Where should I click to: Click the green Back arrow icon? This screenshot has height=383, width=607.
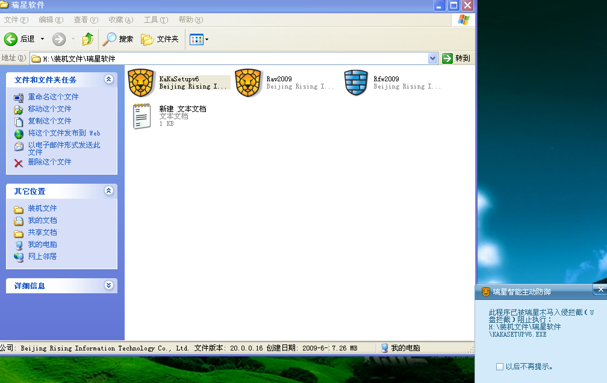pyautogui.click(x=11, y=39)
